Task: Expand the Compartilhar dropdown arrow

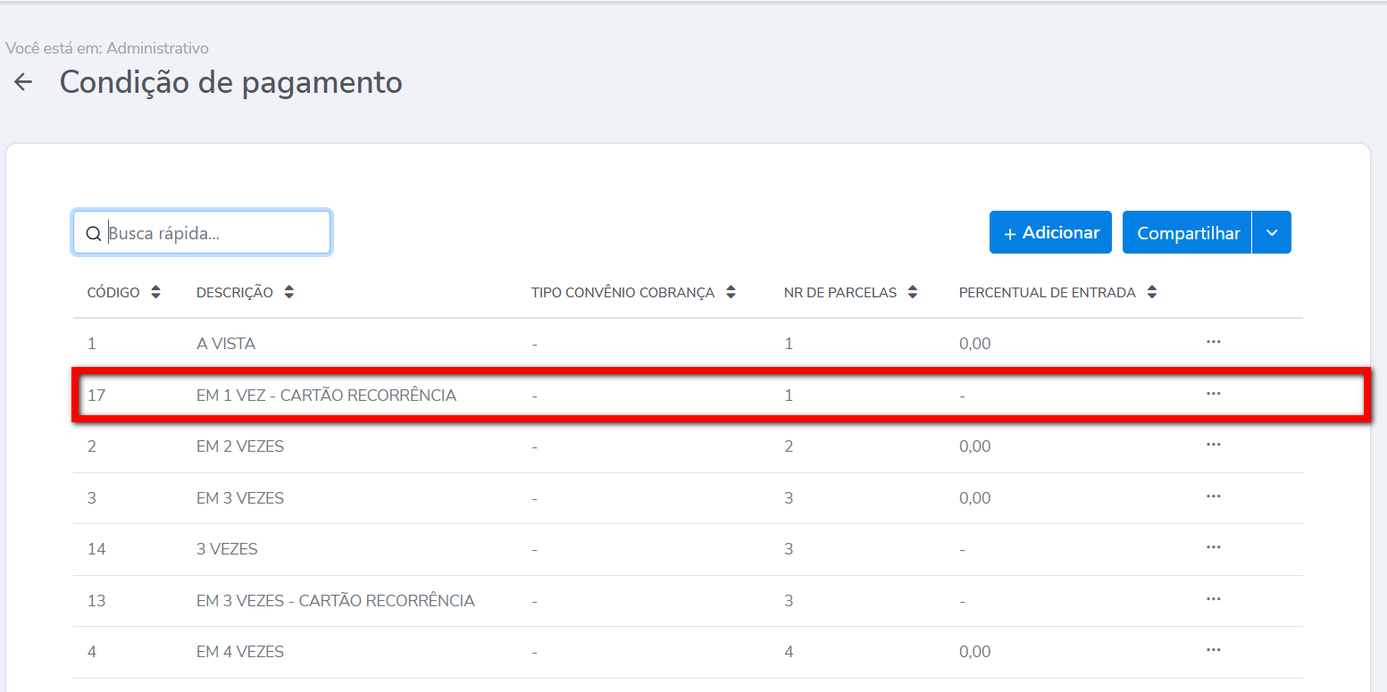Action: pos(1272,232)
